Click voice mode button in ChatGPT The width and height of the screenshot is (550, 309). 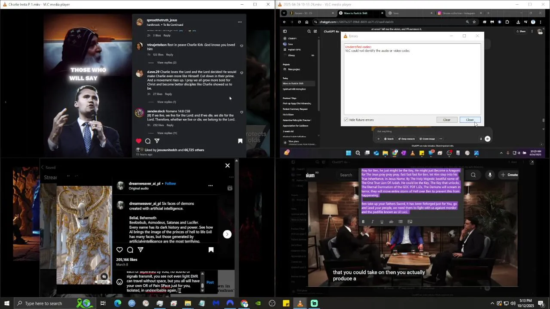point(487,139)
